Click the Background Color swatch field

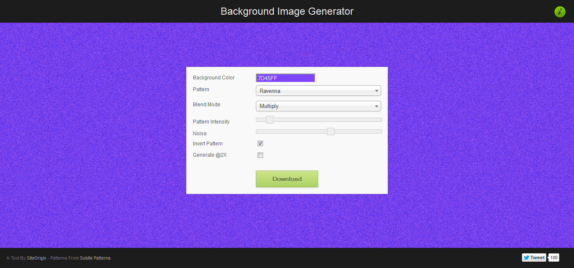(285, 78)
